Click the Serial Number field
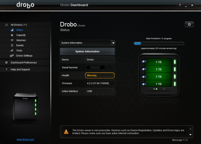 point(99,67)
